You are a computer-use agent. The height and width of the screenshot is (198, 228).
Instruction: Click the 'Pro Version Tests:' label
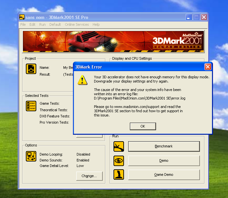54,122
